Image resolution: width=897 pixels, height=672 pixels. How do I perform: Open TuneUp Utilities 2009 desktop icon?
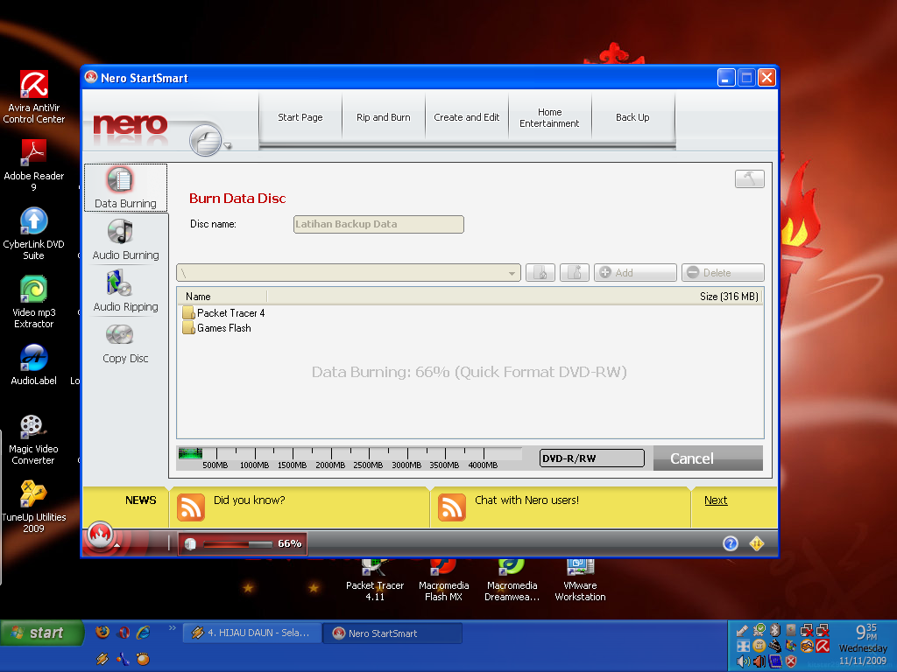point(34,507)
